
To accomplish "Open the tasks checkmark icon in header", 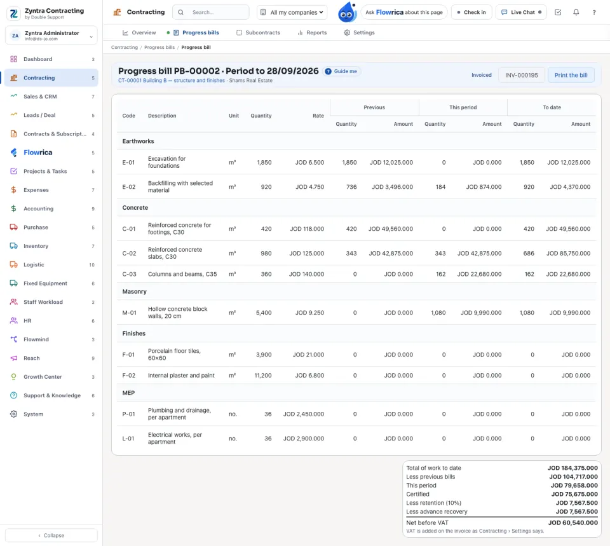I will click(x=558, y=12).
